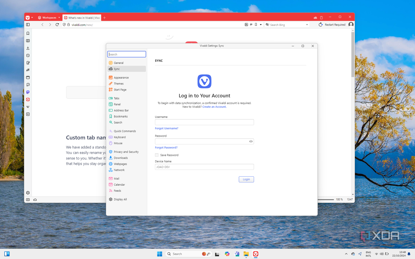Click Create an Account link
Image resolution: width=415 pixels, height=259 pixels.
tap(214, 107)
